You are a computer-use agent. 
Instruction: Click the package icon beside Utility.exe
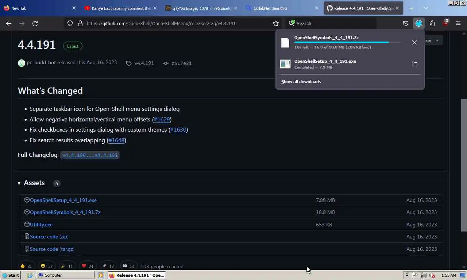click(27, 224)
